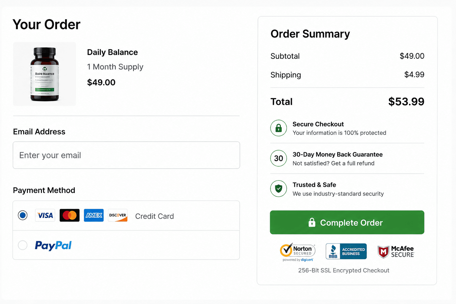Click the Secure Checkout padlock icon

278,128
